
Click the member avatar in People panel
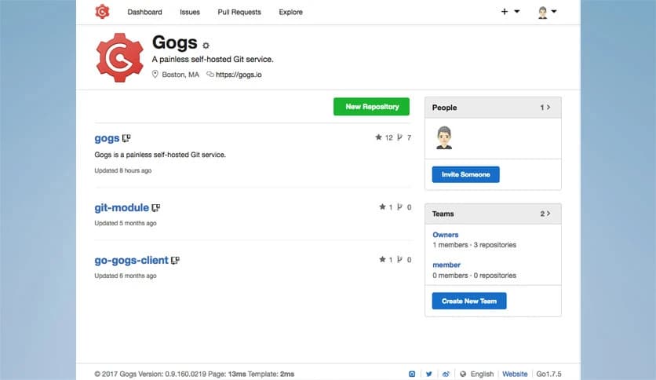(444, 137)
